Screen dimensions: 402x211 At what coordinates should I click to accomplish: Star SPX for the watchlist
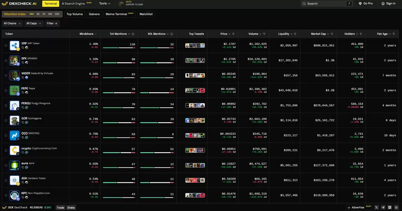click(x=6, y=61)
